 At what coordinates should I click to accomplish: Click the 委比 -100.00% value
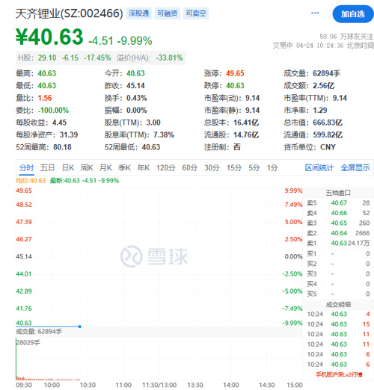[x=53, y=110]
